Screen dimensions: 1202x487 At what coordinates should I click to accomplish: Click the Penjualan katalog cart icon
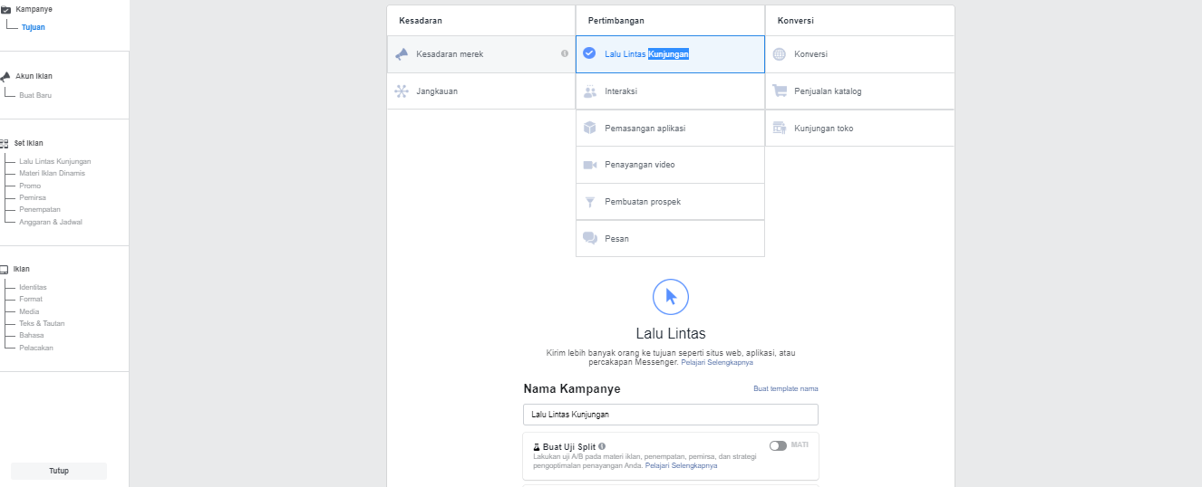780,91
